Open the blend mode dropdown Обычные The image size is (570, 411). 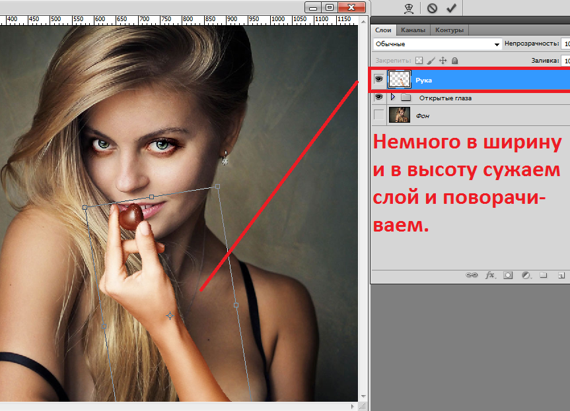coord(436,44)
